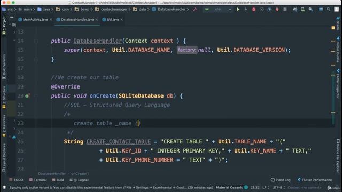
Task: Open the Structure tool window
Action: [x=4, y=97]
